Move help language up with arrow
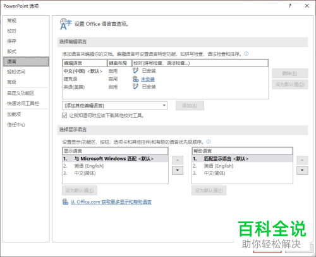This screenshot has width=316, height=257. pyautogui.click(x=302, y=160)
